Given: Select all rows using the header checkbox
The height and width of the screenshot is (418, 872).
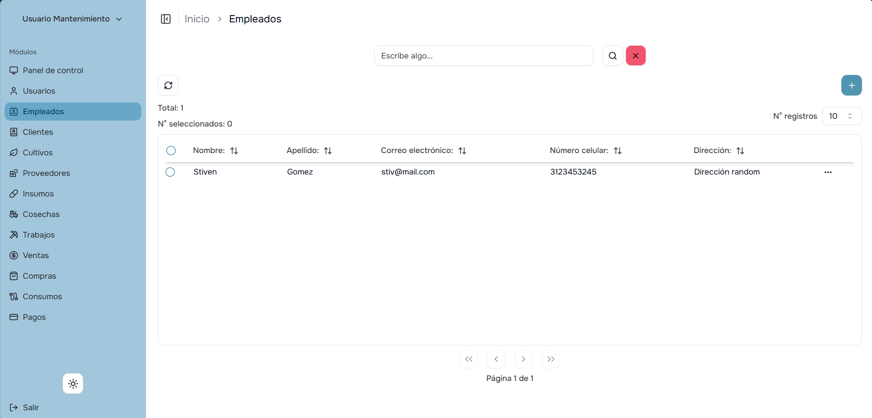Looking at the screenshot, I should coord(171,151).
